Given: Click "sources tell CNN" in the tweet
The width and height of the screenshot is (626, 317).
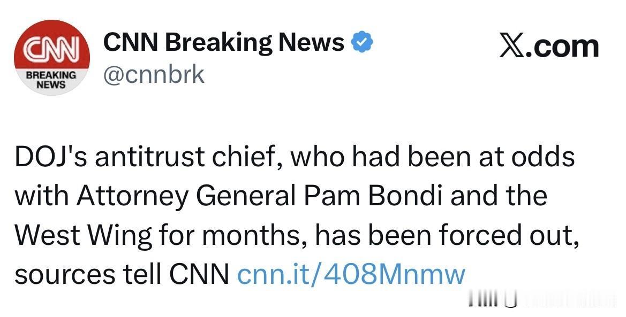Looking at the screenshot, I should tap(122, 274).
